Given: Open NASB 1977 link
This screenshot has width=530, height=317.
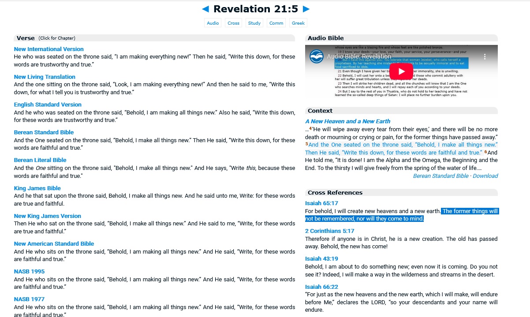Looking at the screenshot, I should (29, 299).
